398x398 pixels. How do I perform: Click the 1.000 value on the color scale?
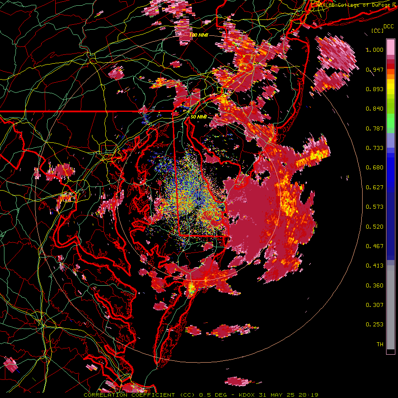(x=375, y=50)
